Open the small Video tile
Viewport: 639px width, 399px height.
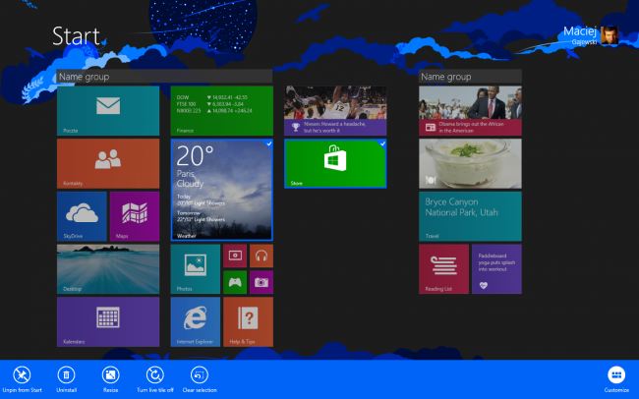[235, 256]
